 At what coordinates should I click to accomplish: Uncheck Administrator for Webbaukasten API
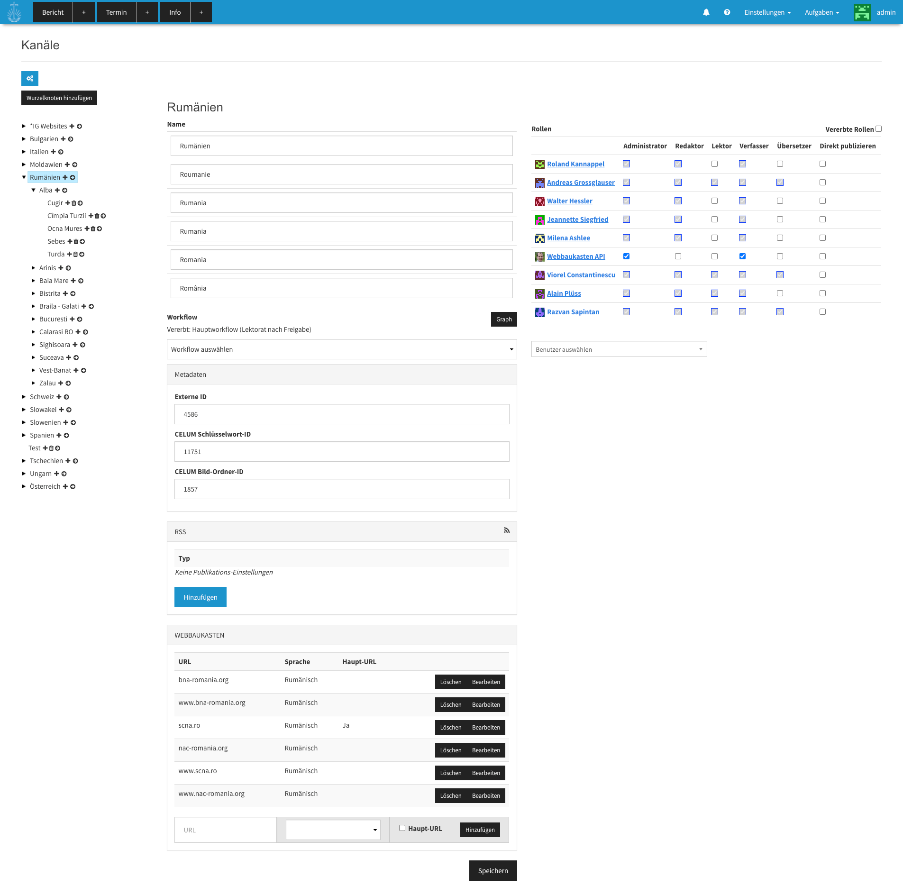(626, 256)
